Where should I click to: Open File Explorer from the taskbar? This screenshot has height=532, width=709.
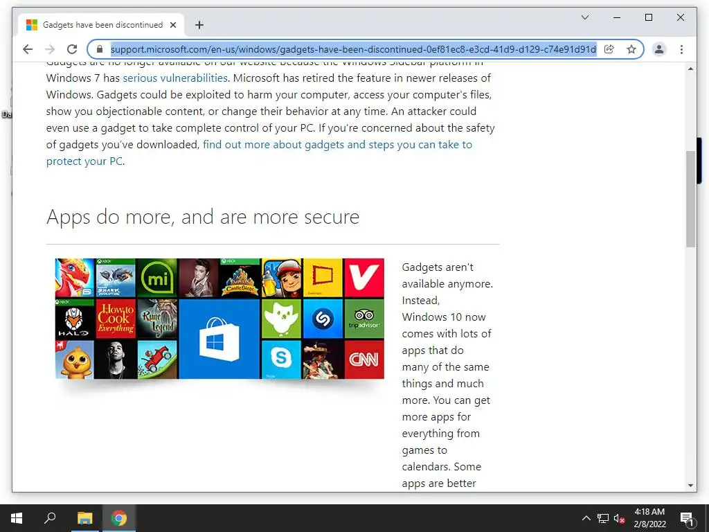[84, 518]
